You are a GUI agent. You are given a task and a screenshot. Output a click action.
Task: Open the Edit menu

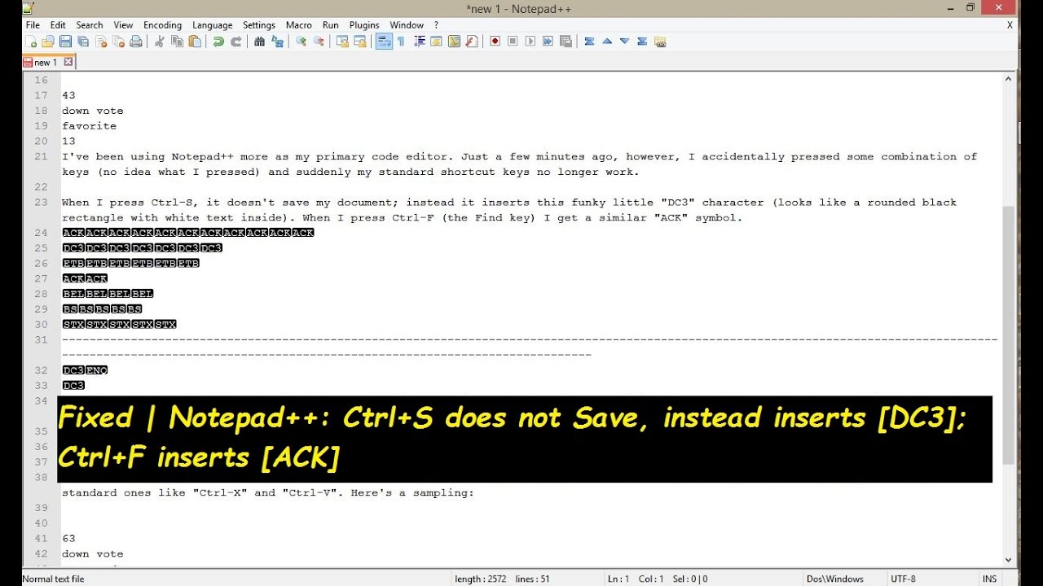pos(58,25)
